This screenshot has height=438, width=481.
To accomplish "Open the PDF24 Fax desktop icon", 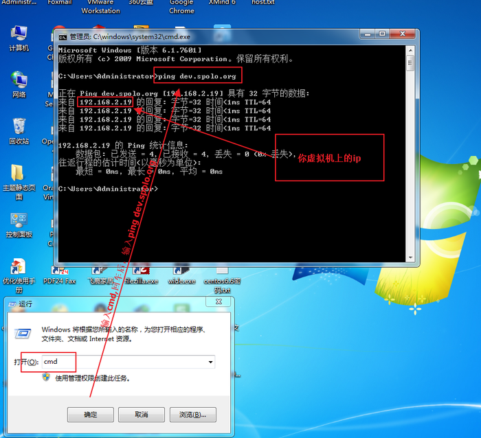I will pos(60,275).
